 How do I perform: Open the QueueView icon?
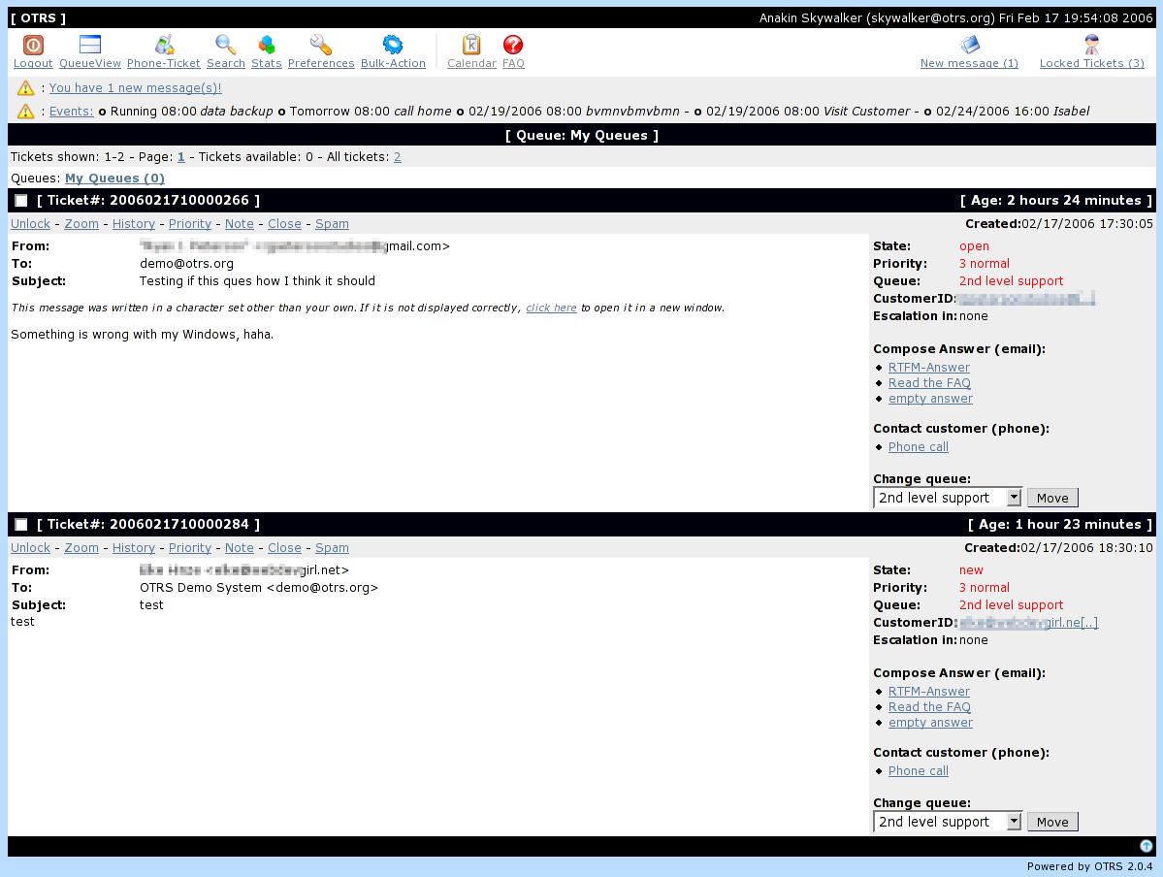[90, 45]
